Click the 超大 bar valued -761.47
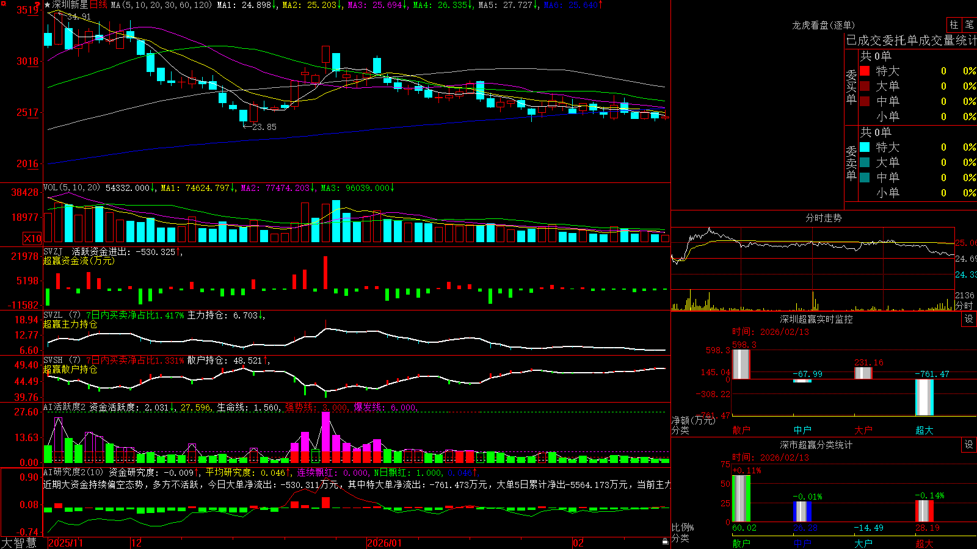This screenshot has height=549, width=977. pyautogui.click(x=924, y=397)
